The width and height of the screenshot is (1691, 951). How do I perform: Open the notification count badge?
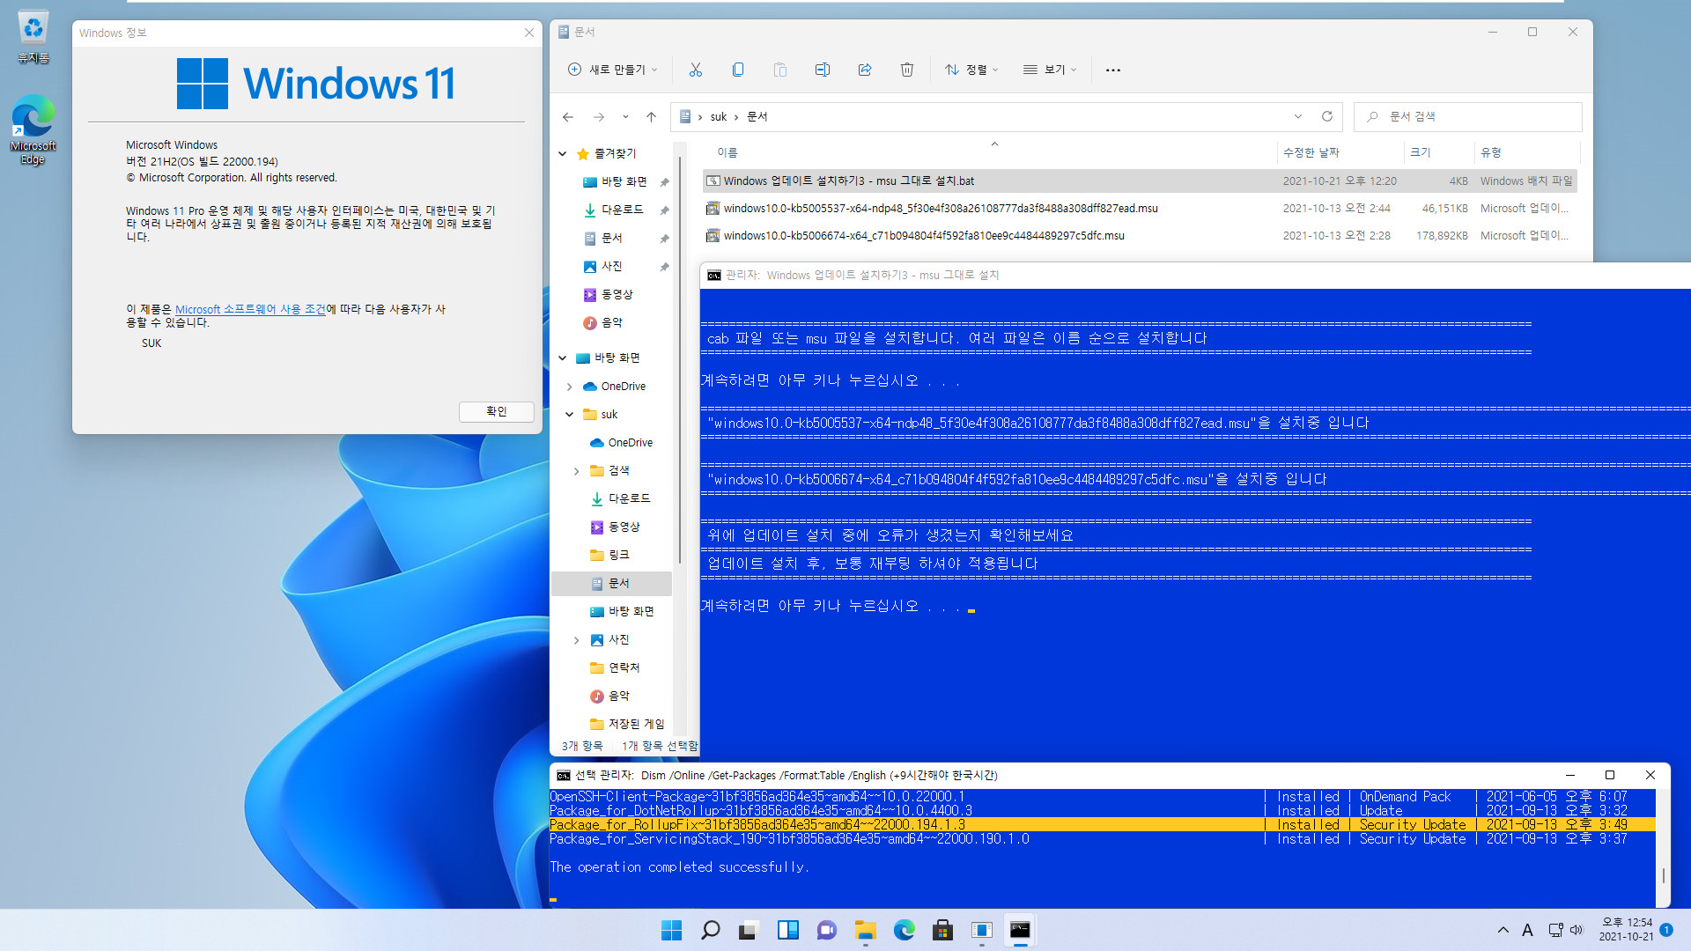(x=1666, y=930)
